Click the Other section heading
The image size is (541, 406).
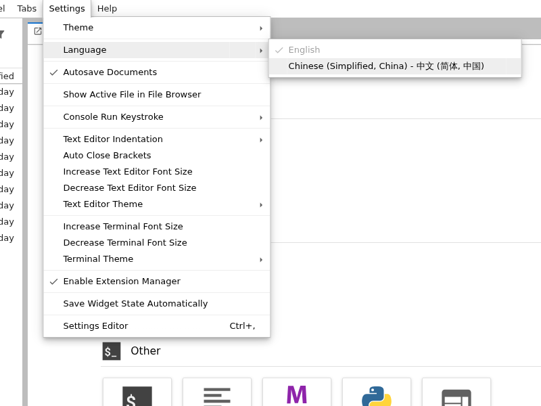pyautogui.click(x=145, y=351)
